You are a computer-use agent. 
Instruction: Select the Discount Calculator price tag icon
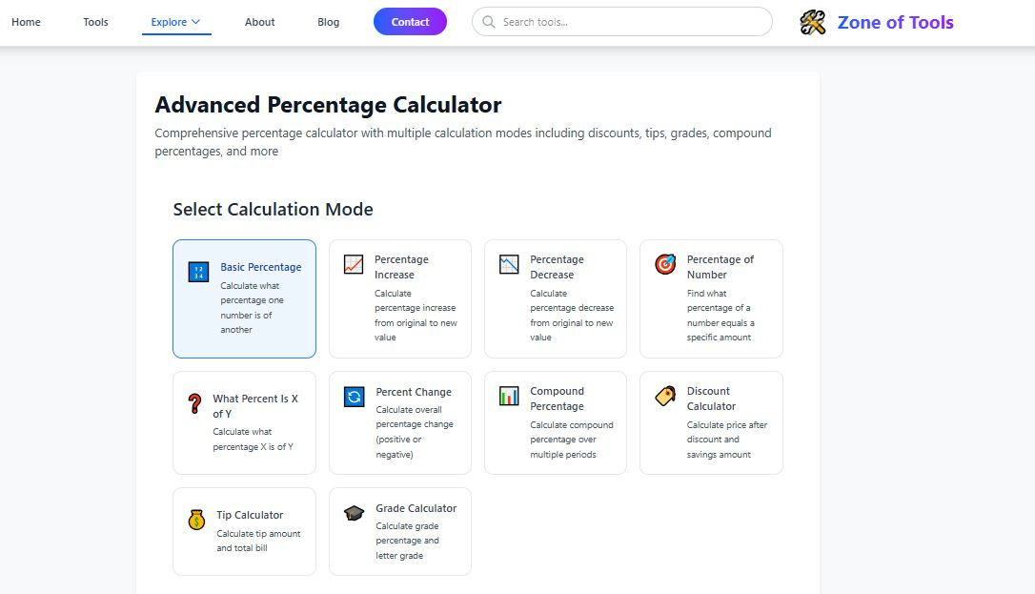pos(664,397)
